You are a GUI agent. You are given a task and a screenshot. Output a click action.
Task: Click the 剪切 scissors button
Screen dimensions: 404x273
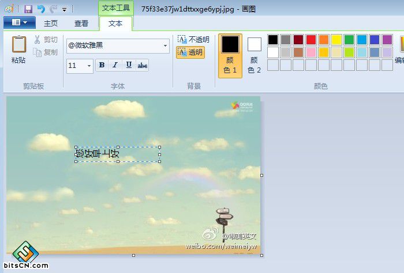(46, 40)
